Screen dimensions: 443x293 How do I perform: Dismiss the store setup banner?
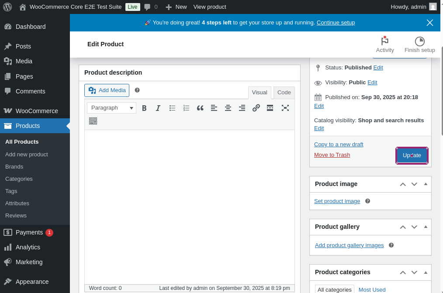[430, 23]
